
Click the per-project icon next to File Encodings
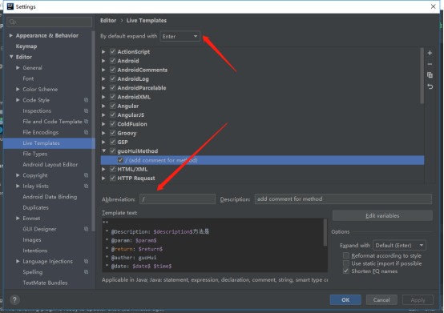pyautogui.click(x=86, y=132)
